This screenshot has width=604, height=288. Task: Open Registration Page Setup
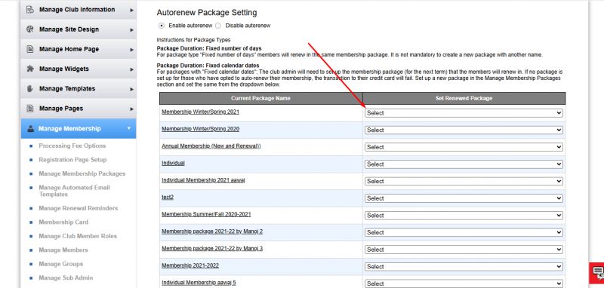coord(72,160)
